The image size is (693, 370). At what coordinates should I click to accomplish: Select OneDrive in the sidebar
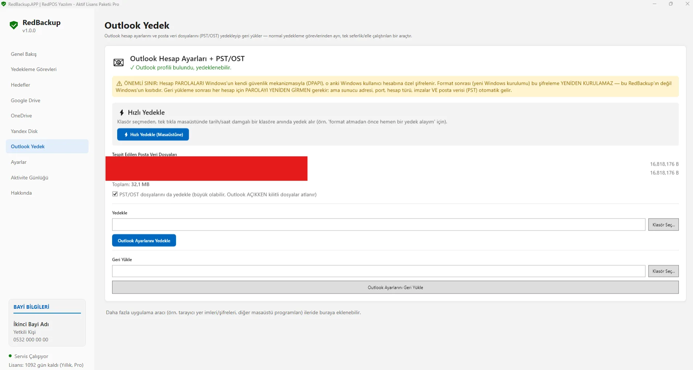click(47, 116)
